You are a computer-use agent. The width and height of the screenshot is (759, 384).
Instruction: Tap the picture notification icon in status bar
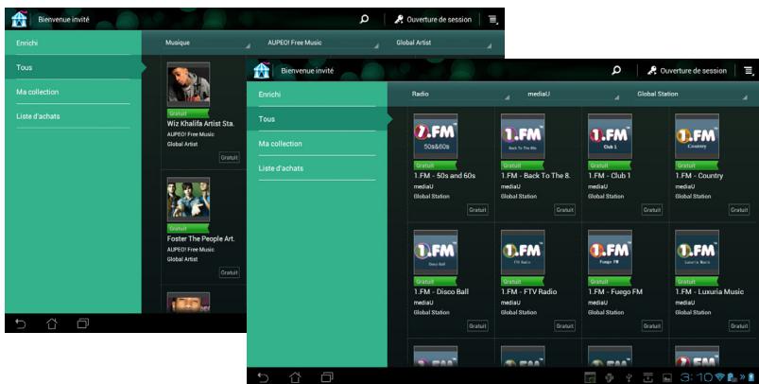667,377
